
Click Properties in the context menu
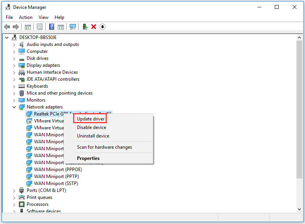pos(88,158)
